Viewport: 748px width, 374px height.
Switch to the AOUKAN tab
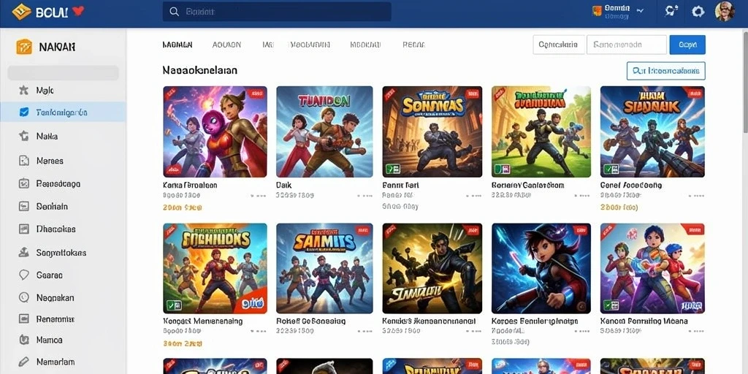226,45
